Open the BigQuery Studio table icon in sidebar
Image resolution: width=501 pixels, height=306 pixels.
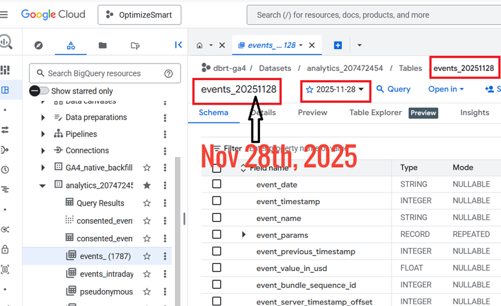(x=5, y=90)
